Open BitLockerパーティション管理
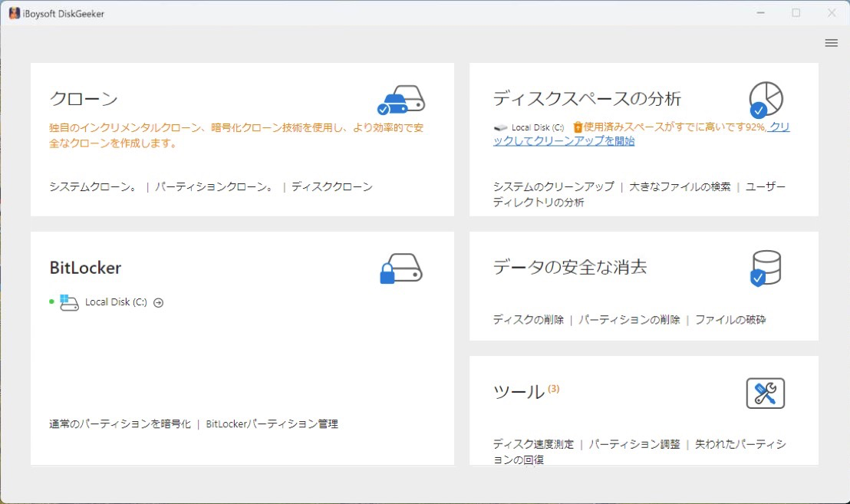The image size is (850, 504). tap(272, 423)
